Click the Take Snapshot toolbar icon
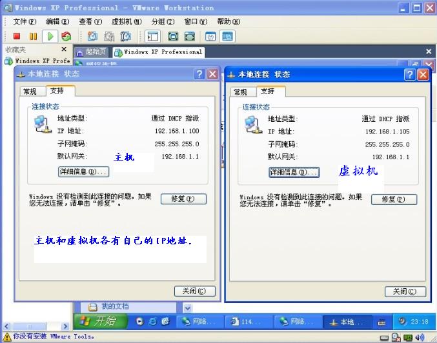437x343 pixels. click(x=92, y=37)
